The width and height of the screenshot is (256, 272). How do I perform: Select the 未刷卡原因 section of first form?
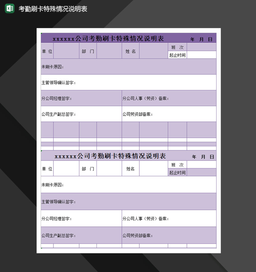(89, 67)
